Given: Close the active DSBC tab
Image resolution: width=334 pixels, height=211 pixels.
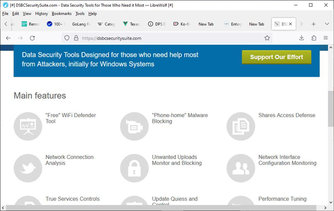Looking at the screenshot, I should coord(291,24).
